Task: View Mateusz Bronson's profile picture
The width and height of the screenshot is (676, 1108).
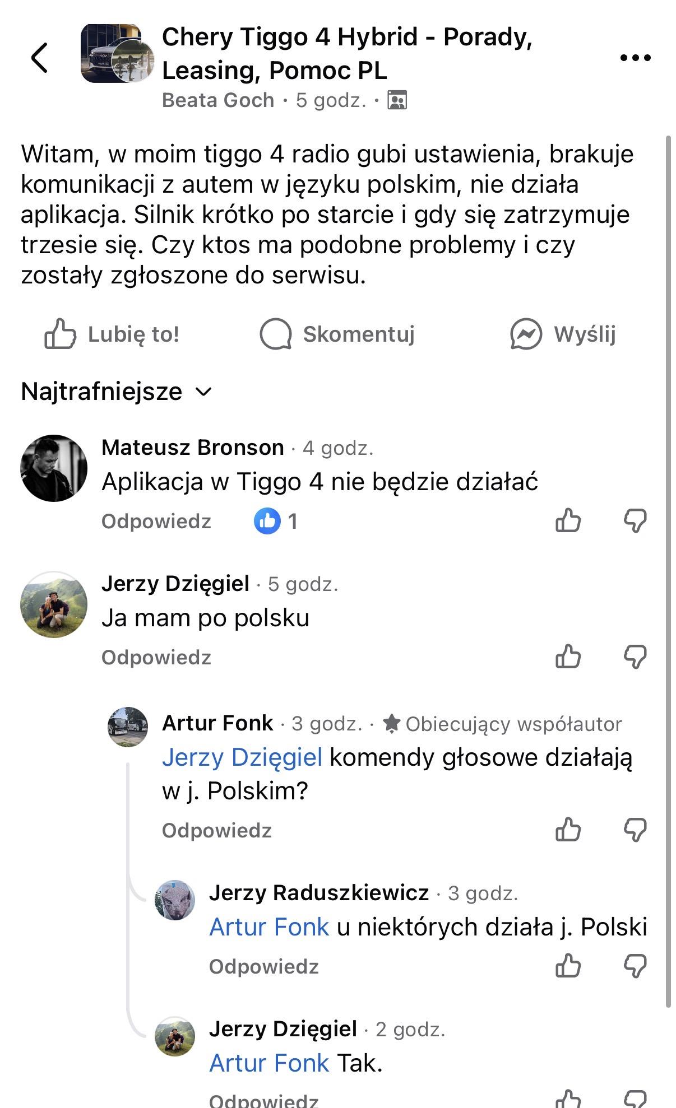Action: coord(54,468)
